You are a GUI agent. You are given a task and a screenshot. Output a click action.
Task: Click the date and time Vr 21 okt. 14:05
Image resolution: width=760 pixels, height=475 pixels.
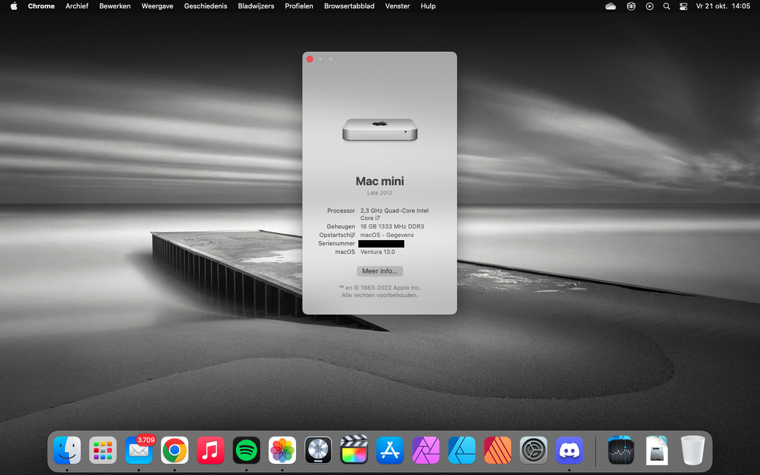[x=723, y=6]
